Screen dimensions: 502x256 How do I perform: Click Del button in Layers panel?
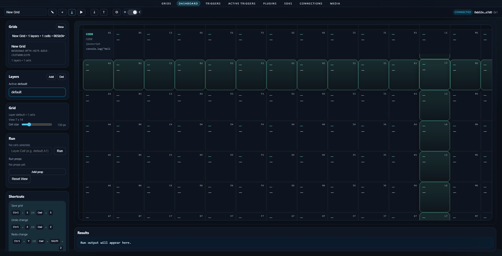61,77
